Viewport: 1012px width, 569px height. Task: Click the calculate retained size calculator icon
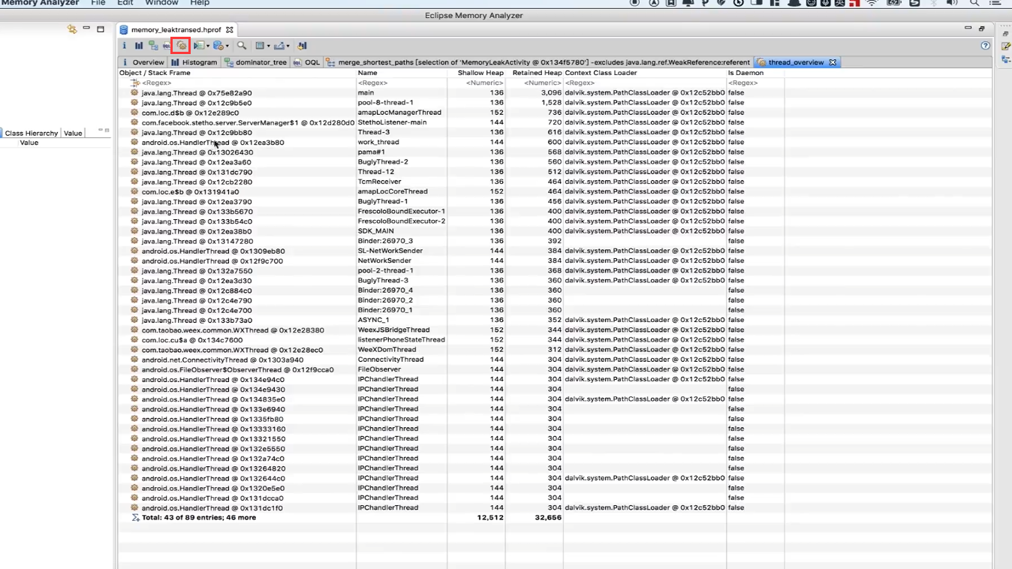point(218,46)
